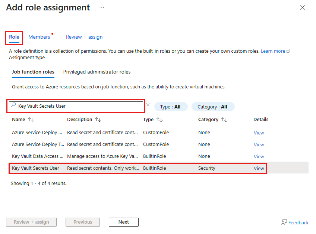Open the Learn more link
Image resolution: width=316 pixels, height=234 pixels.
tap(273, 51)
